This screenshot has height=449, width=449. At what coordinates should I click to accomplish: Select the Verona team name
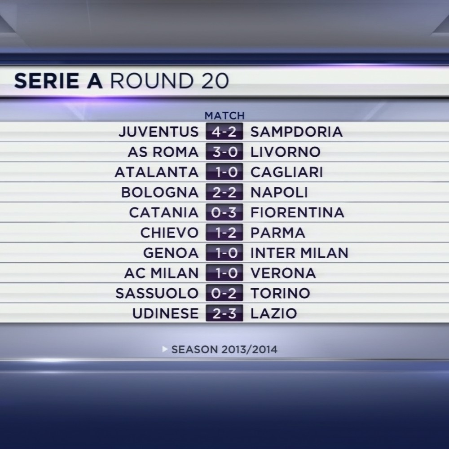click(x=283, y=273)
